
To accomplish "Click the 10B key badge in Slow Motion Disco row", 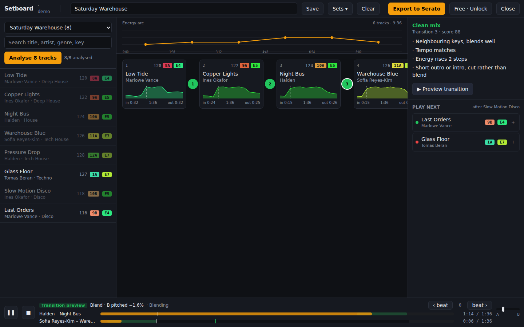I will [x=94, y=194].
